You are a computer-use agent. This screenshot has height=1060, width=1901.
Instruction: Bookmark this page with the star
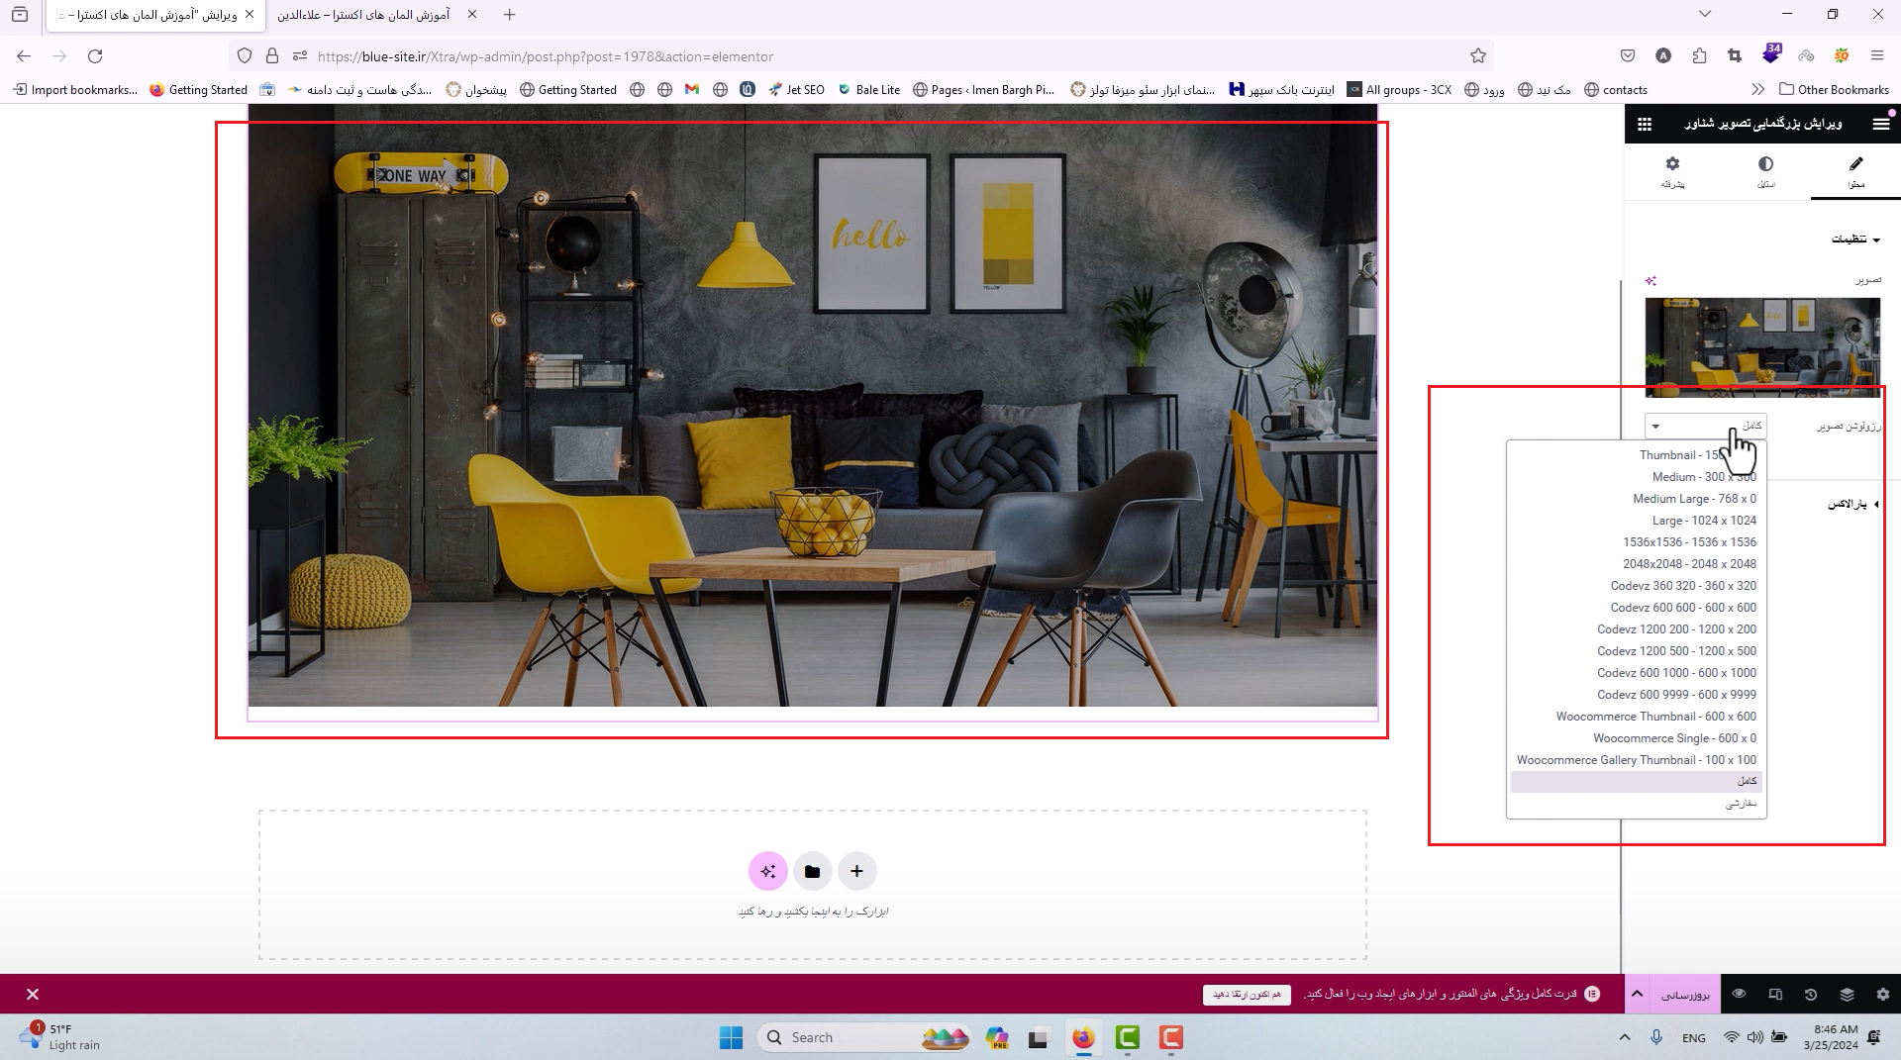[1478, 56]
